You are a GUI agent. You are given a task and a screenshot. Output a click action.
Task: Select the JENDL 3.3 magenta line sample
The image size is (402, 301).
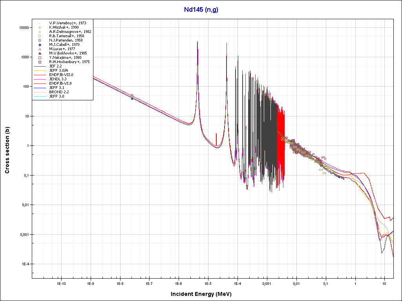tap(40, 79)
